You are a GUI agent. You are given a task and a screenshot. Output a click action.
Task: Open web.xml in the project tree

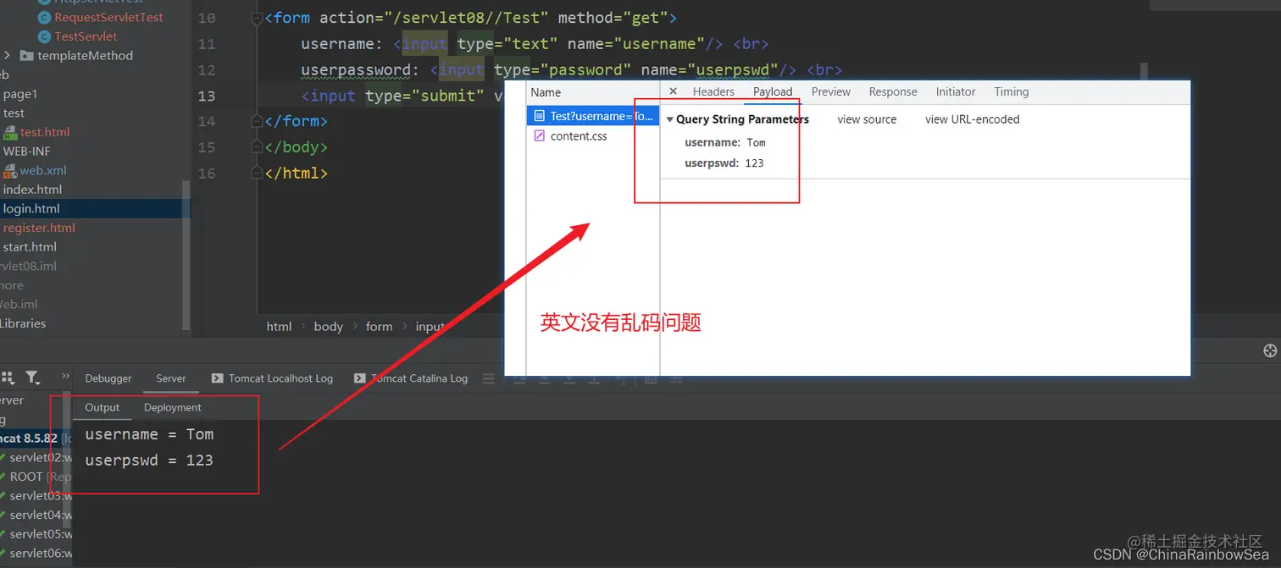43,170
